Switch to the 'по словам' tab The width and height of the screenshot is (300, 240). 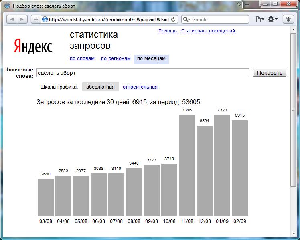[x=82, y=58]
